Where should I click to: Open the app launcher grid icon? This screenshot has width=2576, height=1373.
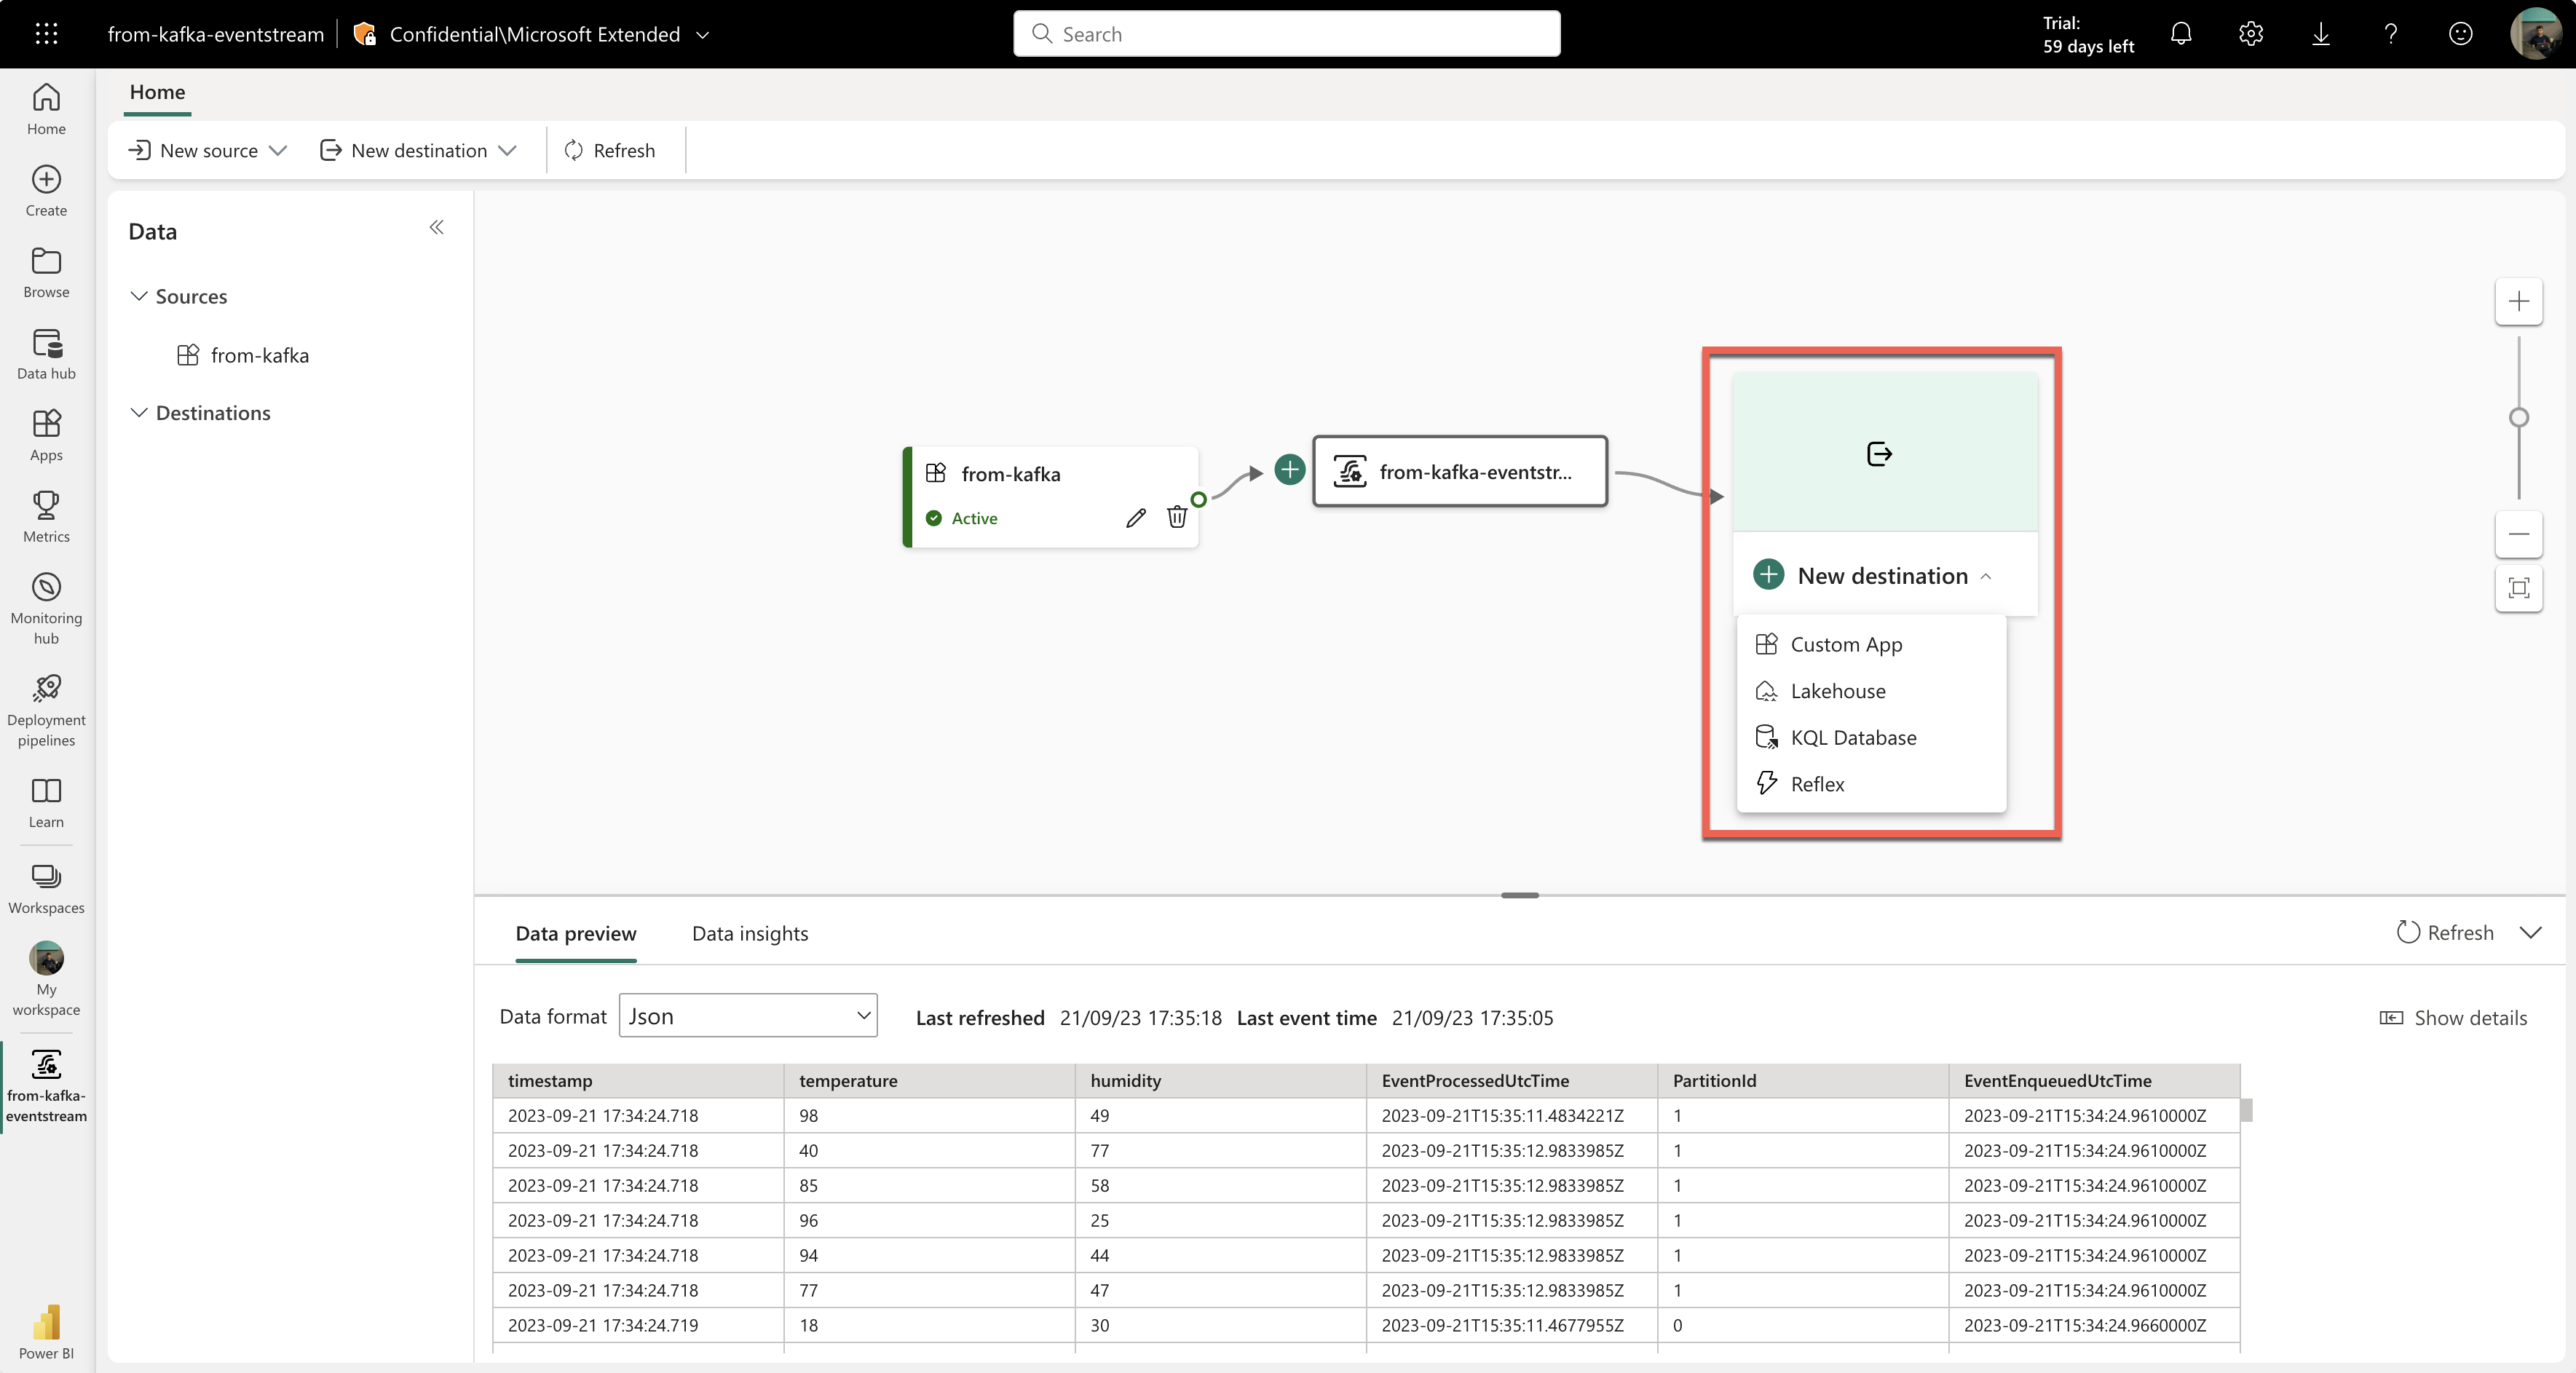pyautogui.click(x=46, y=34)
